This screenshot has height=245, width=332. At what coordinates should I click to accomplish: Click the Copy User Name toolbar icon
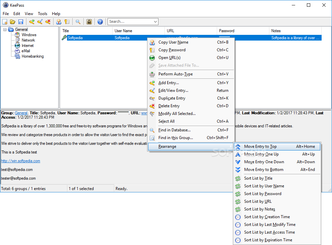tap(59, 21)
